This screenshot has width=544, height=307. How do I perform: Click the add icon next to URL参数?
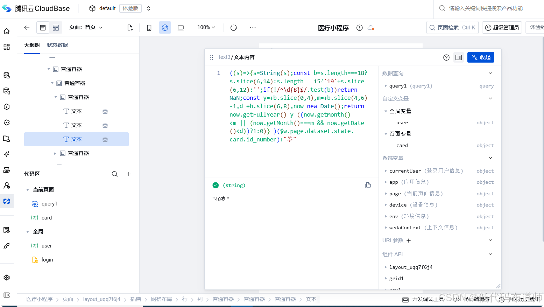[408, 240]
